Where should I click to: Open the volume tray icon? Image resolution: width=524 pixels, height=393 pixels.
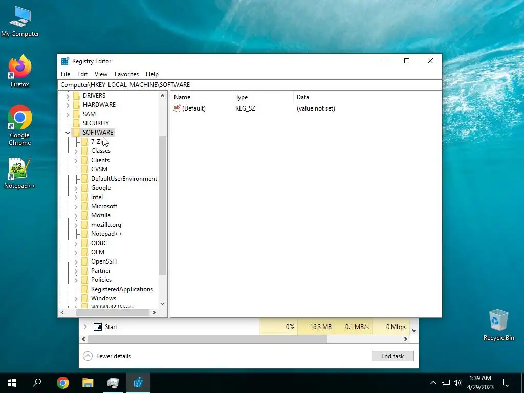click(457, 383)
